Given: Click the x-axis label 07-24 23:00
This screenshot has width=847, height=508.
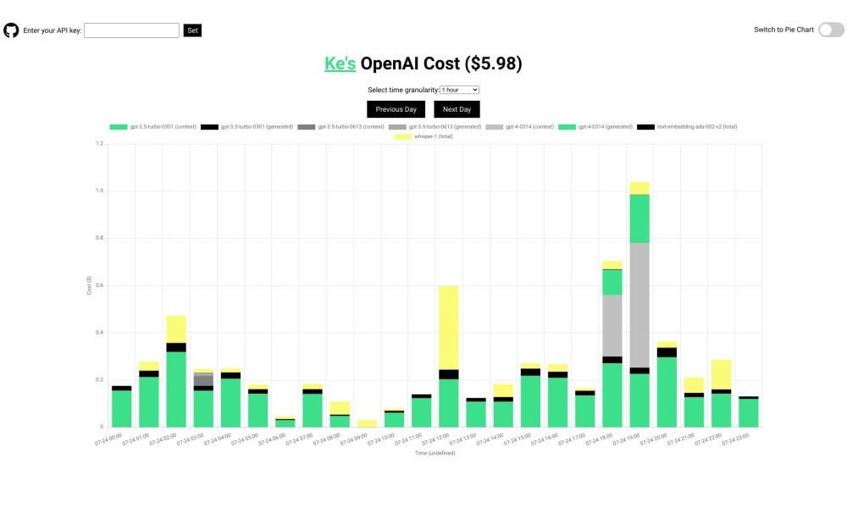Looking at the screenshot, I should (x=735, y=439).
